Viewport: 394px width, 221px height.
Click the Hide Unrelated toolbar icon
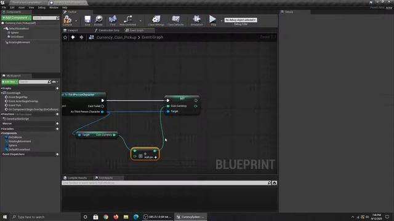click(x=128, y=20)
